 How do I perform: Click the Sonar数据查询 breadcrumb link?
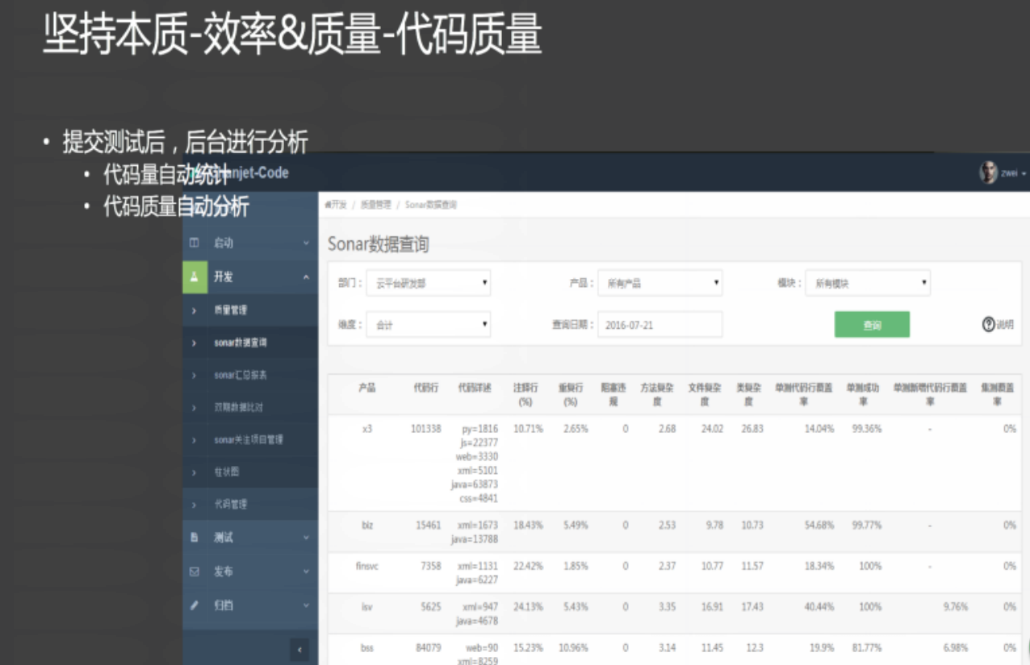point(431,205)
